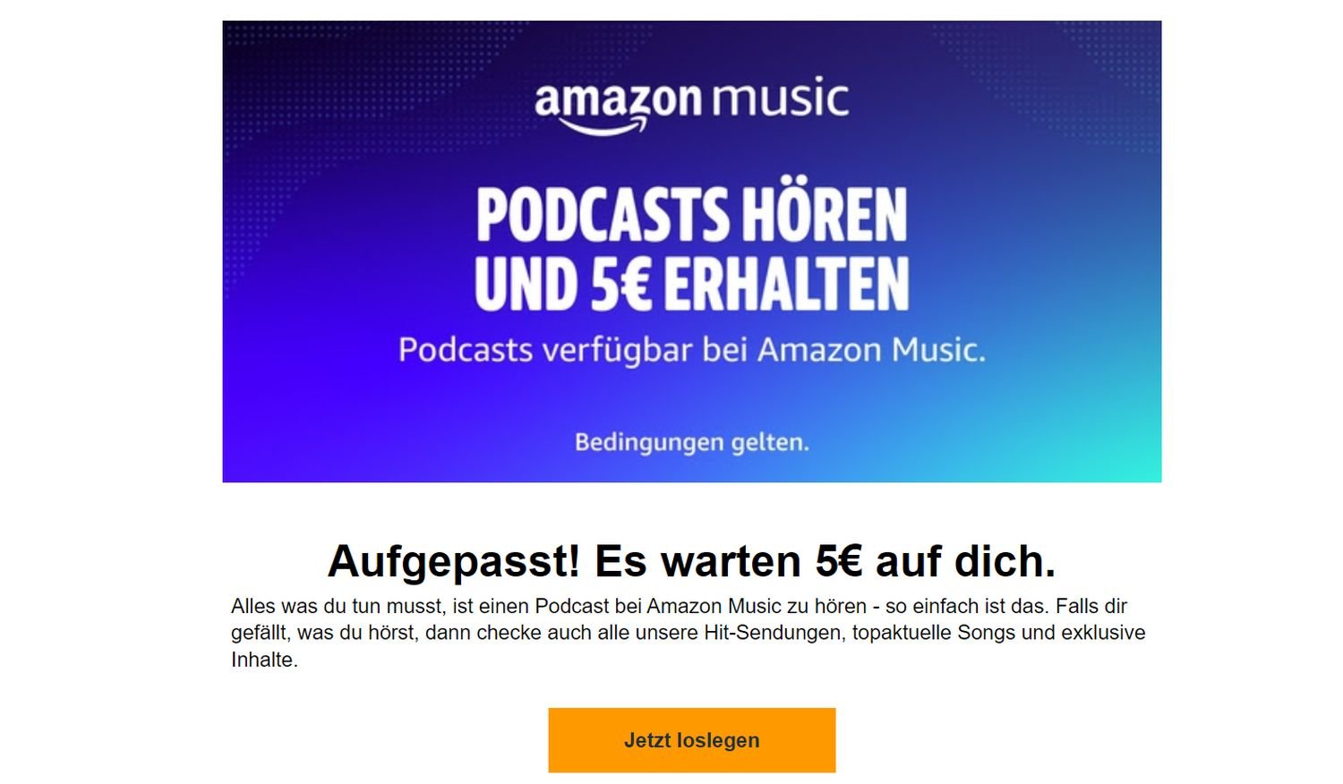The height and width of the screenshot is (784, 1343).
Task: Open the 'Bedingungen gelten.' terms text
Action: tap(691, 442)
